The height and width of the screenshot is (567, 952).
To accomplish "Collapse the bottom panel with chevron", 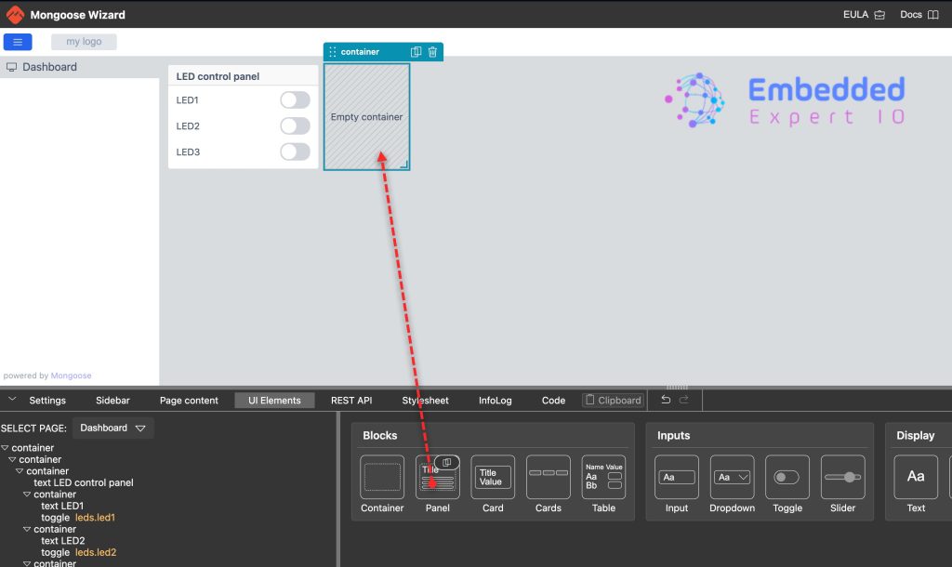I will pyautogui.click(x=12, y=400).
